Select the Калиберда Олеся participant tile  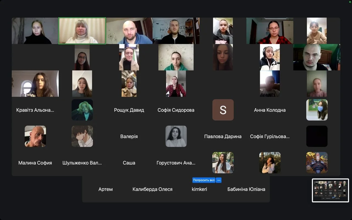pos(152,189)
